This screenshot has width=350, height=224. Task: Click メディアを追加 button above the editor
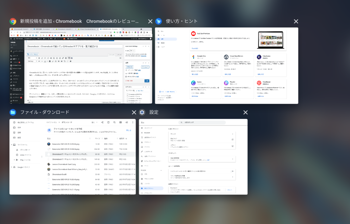tap(32, 54)
